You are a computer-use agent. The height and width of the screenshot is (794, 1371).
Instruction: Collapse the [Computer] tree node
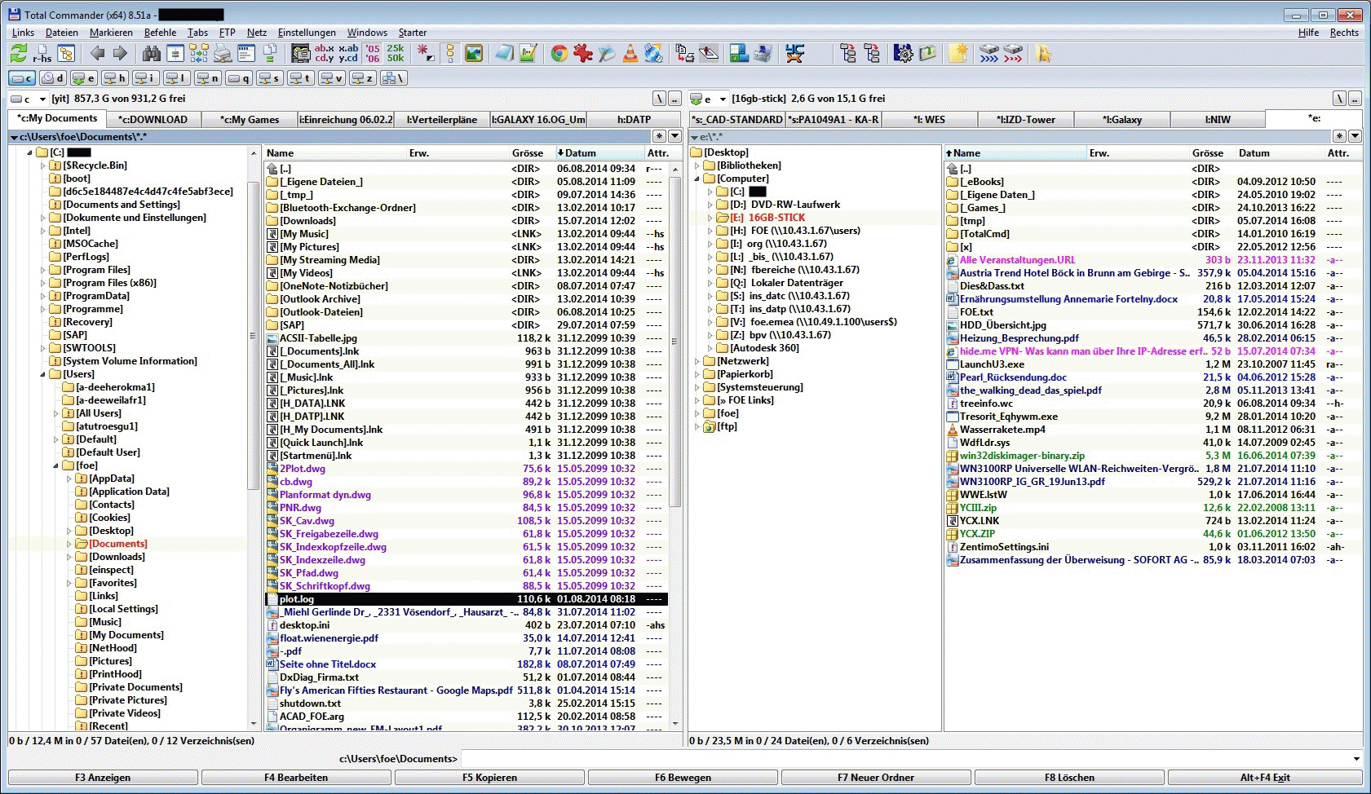pos(697,179)
